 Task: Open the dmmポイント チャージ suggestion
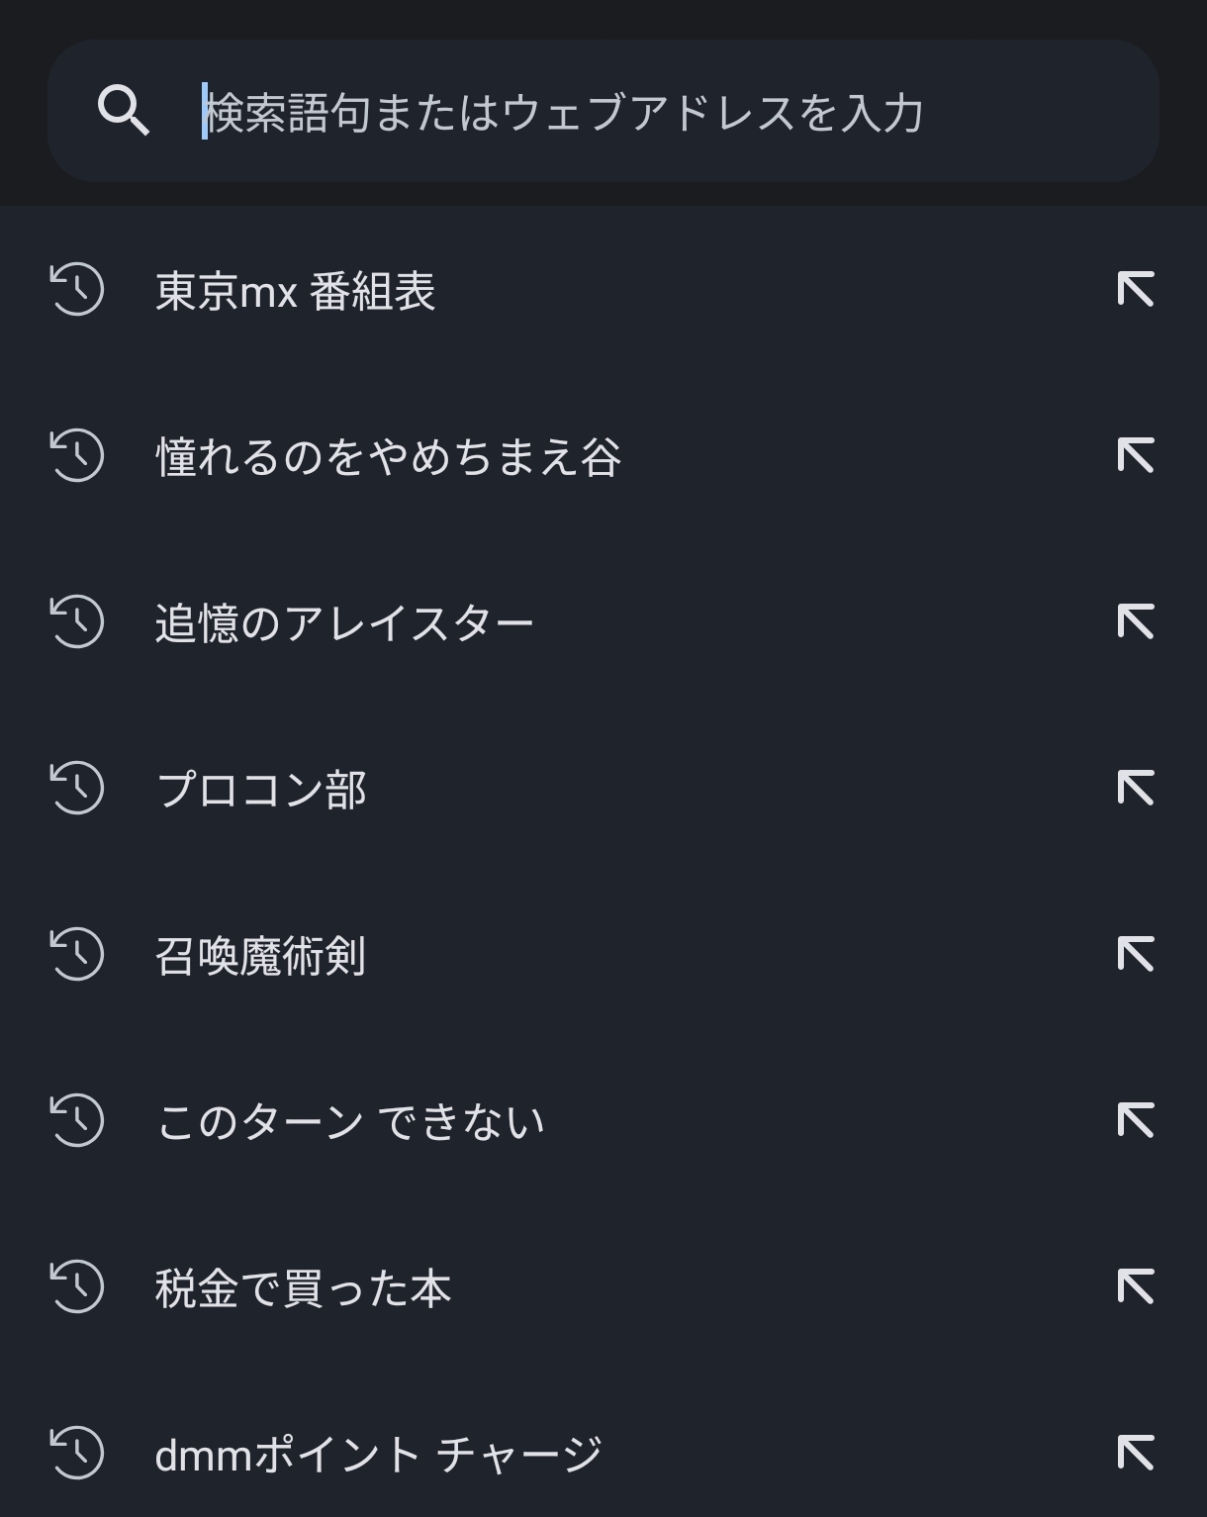point(378,1455)
